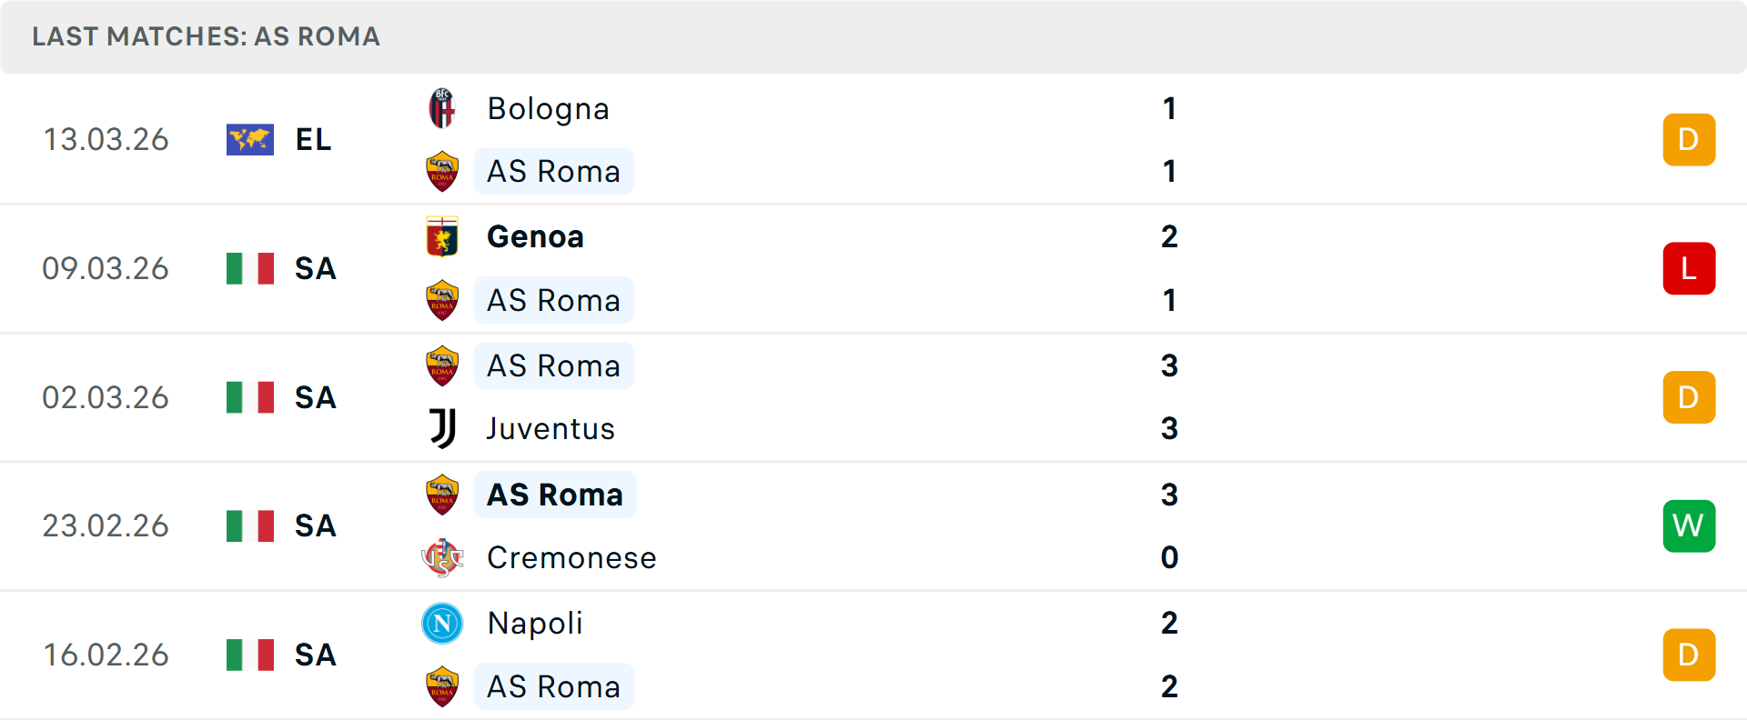Viewport: 1747px width, 720px height.
Task: Click the Juventus club badge
Action: tap(442, 428)
